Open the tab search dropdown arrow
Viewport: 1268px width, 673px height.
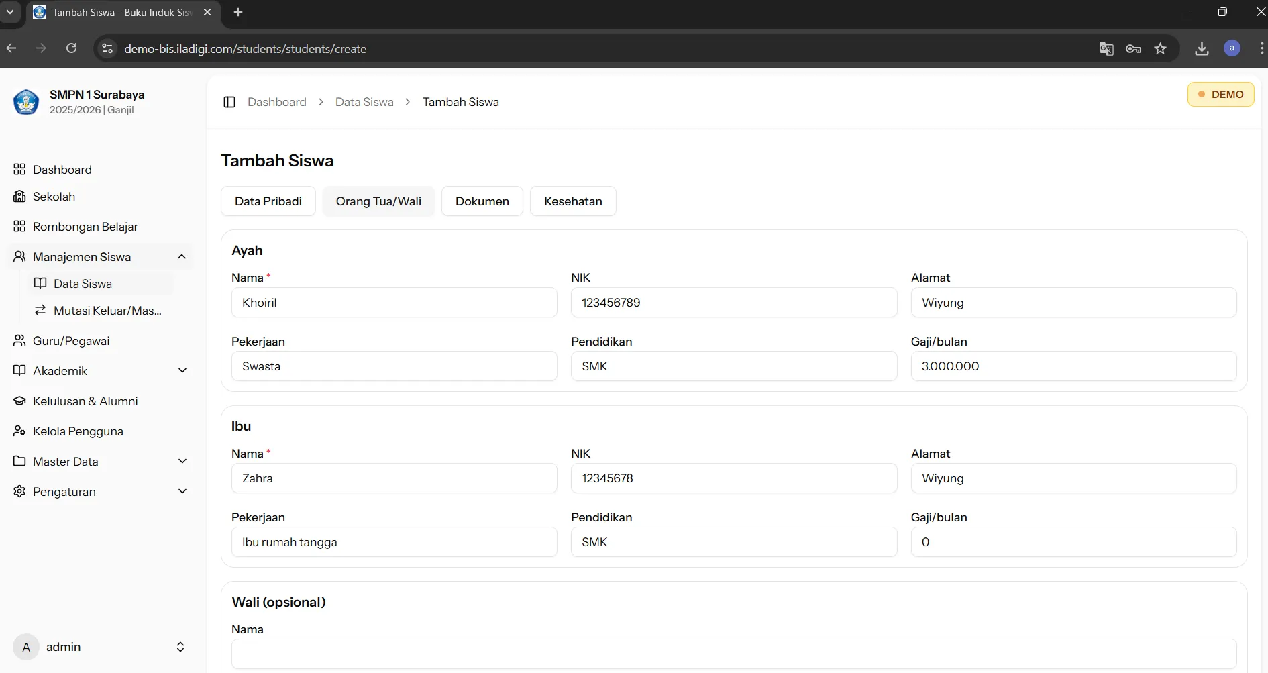pos(10,12)
